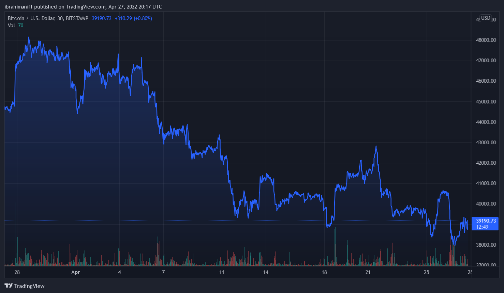Viewport: 504px width, 293px height.
Task: Click the 40000.00 price axis label
Action: [486, 204]
